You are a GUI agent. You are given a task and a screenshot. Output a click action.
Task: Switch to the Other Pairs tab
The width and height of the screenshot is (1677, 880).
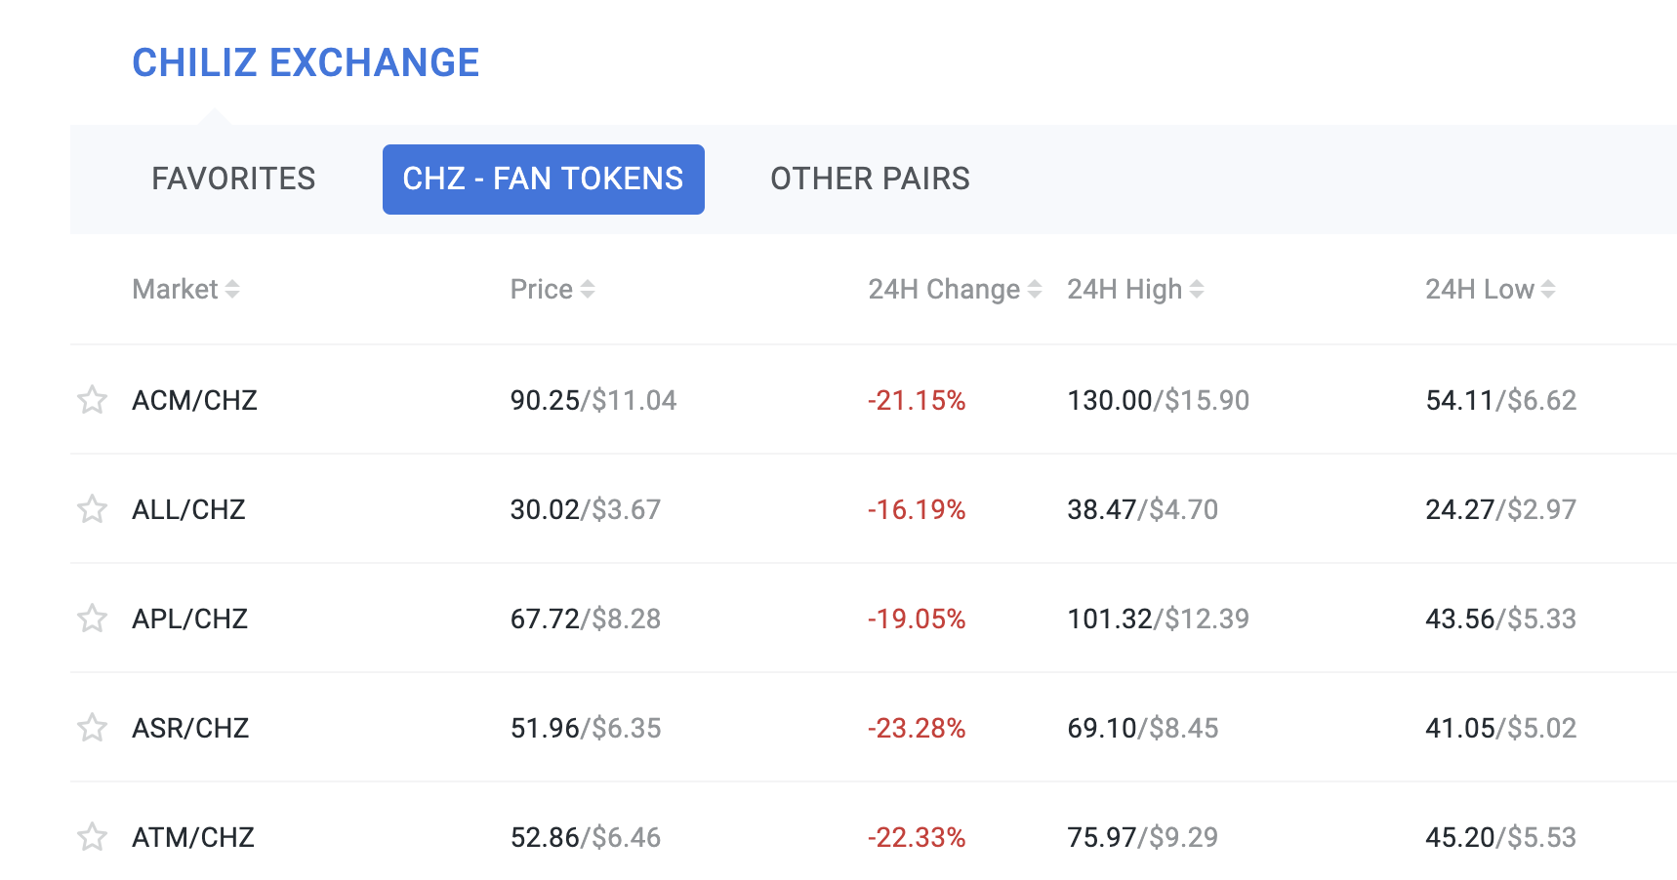click(870, 180)
